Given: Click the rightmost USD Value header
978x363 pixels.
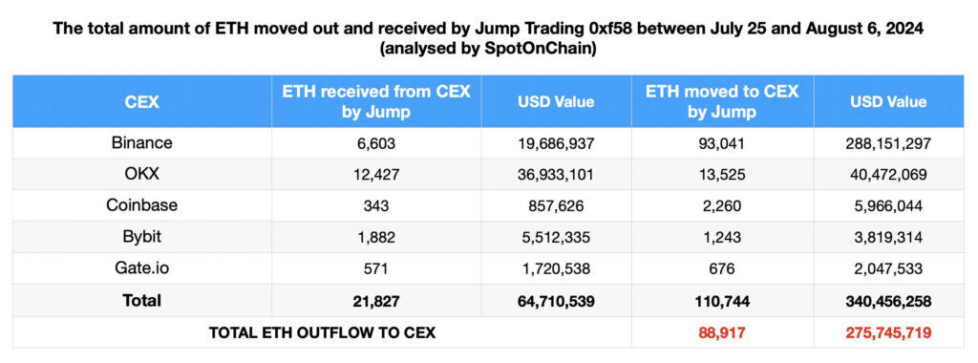Looking at the screenshot, I should (889, 101).
